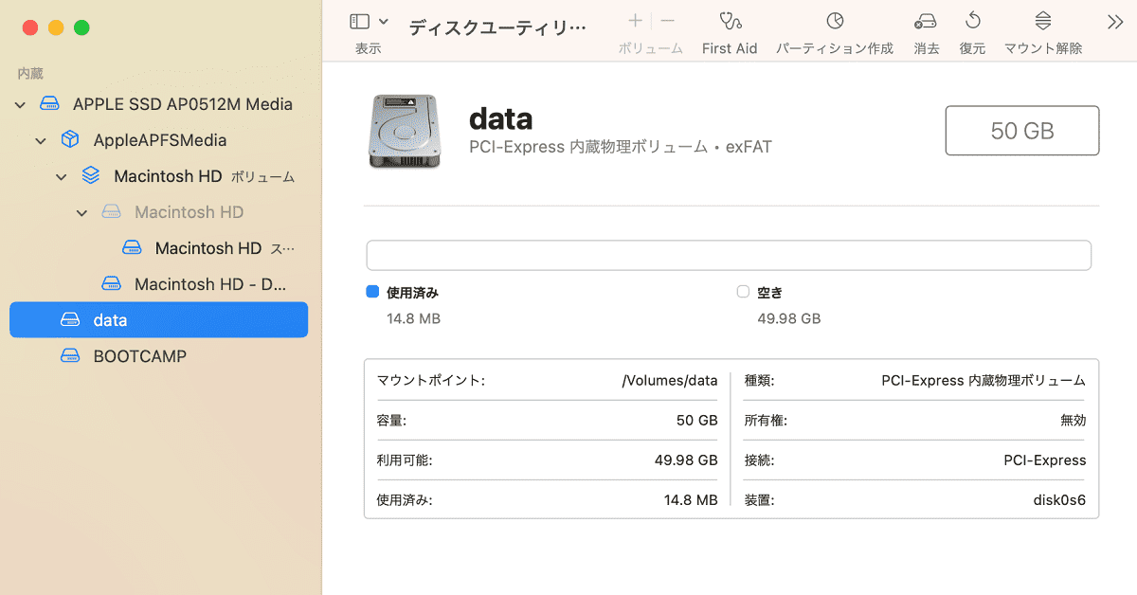This screenshot has width=1137, height=595.
Task: Click the remove volume minus icon
Action: [667, 20]
